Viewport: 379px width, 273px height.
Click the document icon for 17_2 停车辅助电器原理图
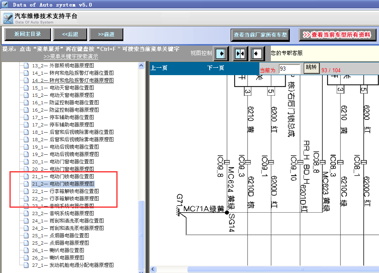click(x=26, y=124)
